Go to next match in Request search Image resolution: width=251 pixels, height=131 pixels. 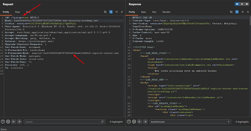pos(19,122)
